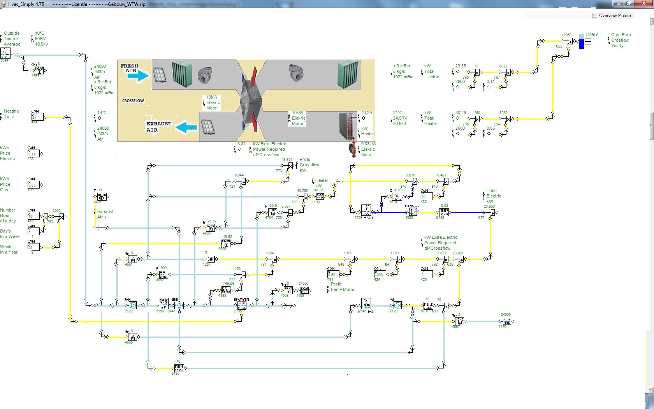Edit the Day's In a Week constant

[33, 231]
